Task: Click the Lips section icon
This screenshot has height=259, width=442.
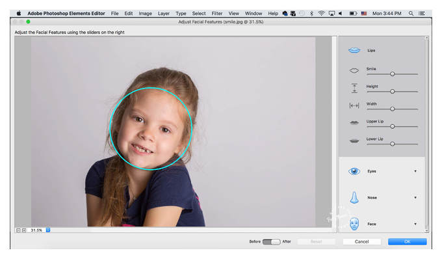Action: pos(354,51)
